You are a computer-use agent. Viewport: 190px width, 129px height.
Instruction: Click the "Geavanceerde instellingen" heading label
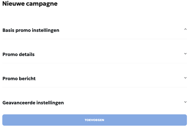point(33,103)
